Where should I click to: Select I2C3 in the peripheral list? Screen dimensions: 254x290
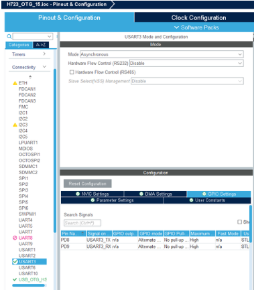[23, 125]
